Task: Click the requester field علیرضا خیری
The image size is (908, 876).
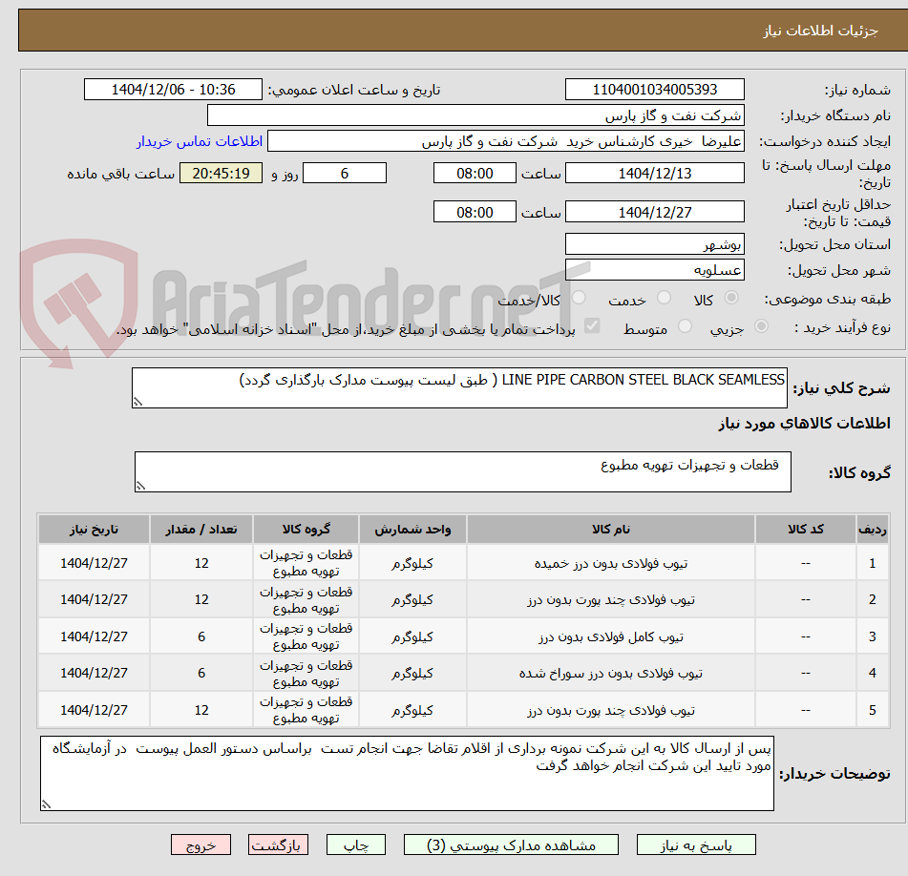Action: tap(505, 141)
